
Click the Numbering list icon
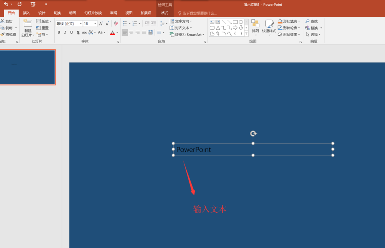click(x=134, y=24)
